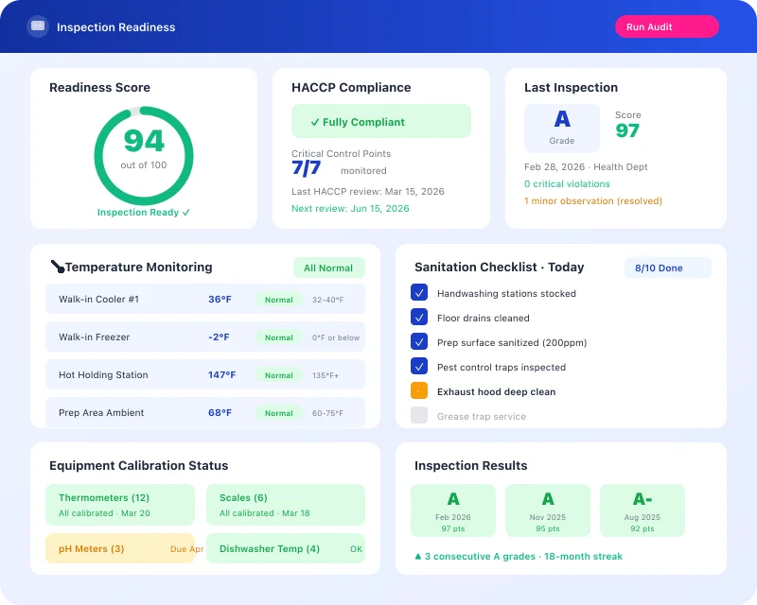Click the Normal pill for Walk-in Freezer
This screenshot has width=757, height=605.
(277, 337)
